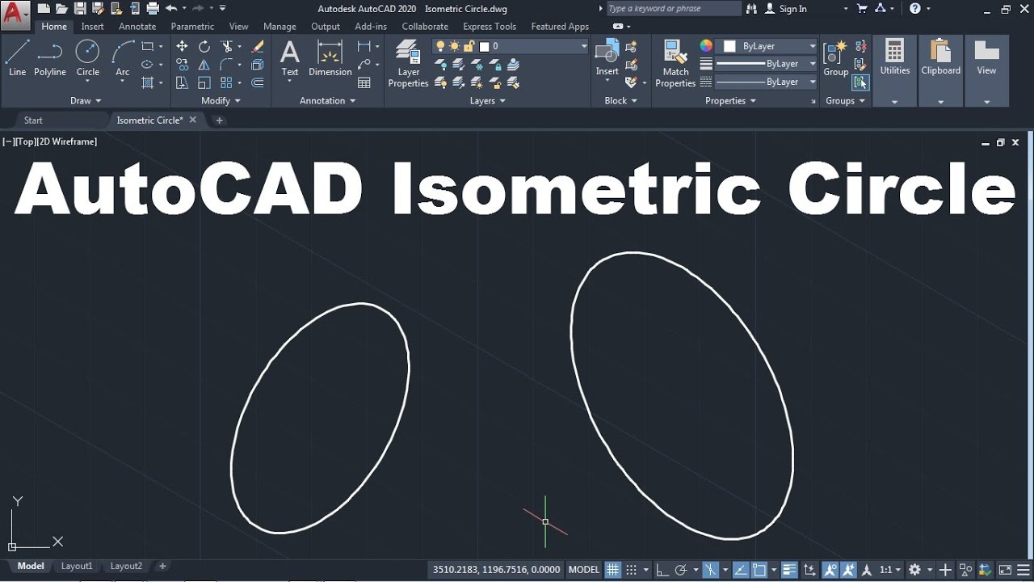Click the Copy tool icon
The image size is (1034, 582).
pyautogui.click(x=182, y=65)
